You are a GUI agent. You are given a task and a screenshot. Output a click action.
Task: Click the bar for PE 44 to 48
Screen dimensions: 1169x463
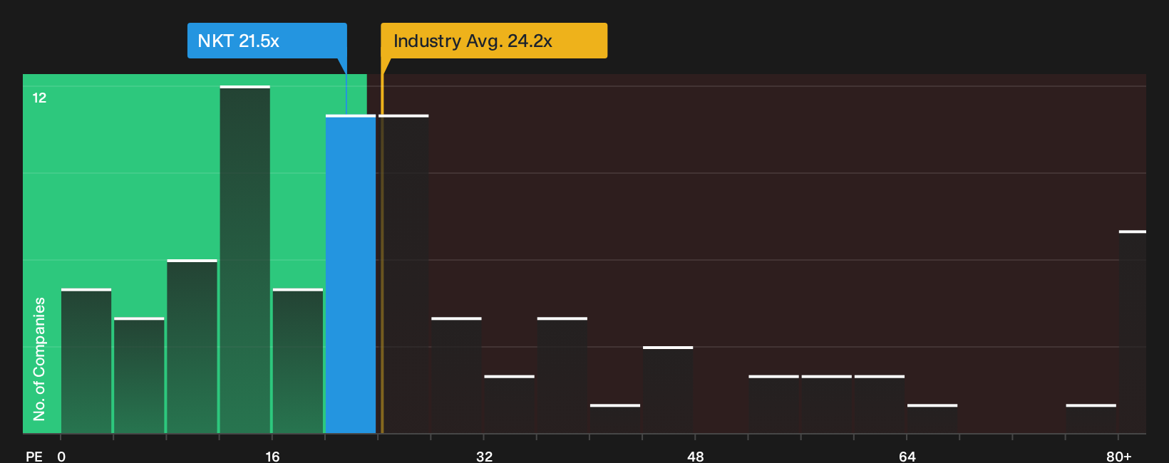tap(668, 390)
